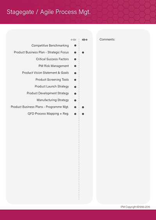Click the Manufacturing Strategy text
156x220 pixels.
pyautogui.click(x=53, y=100)
